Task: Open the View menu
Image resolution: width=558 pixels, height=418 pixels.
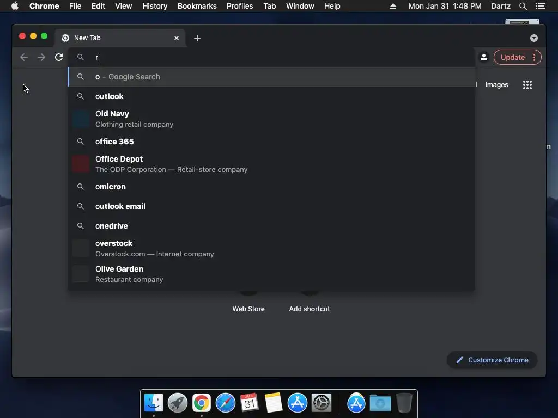Action: click(x=124, y=6)
